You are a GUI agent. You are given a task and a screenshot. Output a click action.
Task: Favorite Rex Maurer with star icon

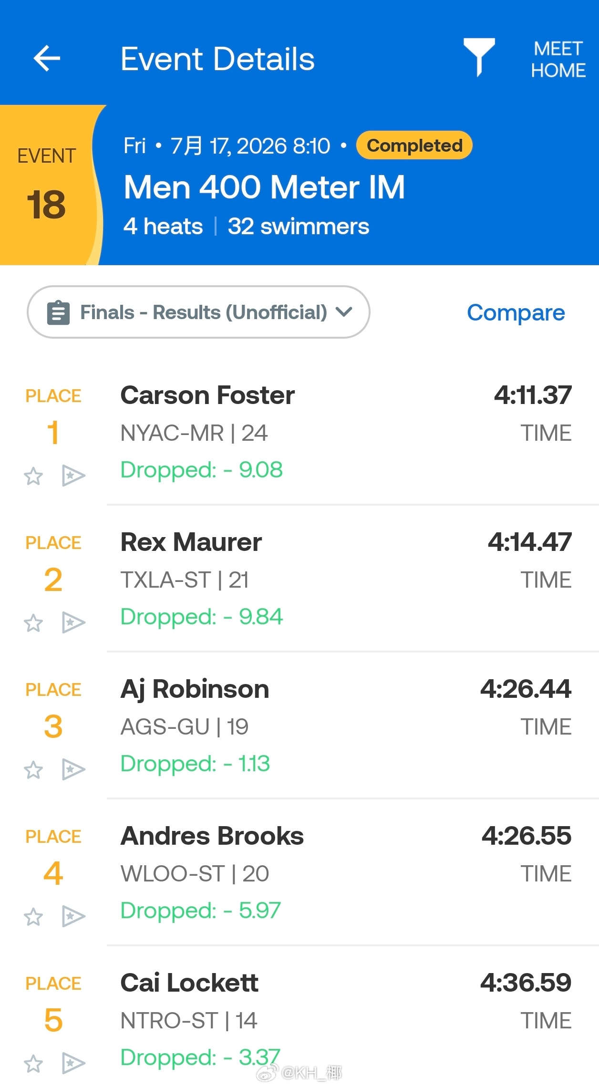coord(33,623)
